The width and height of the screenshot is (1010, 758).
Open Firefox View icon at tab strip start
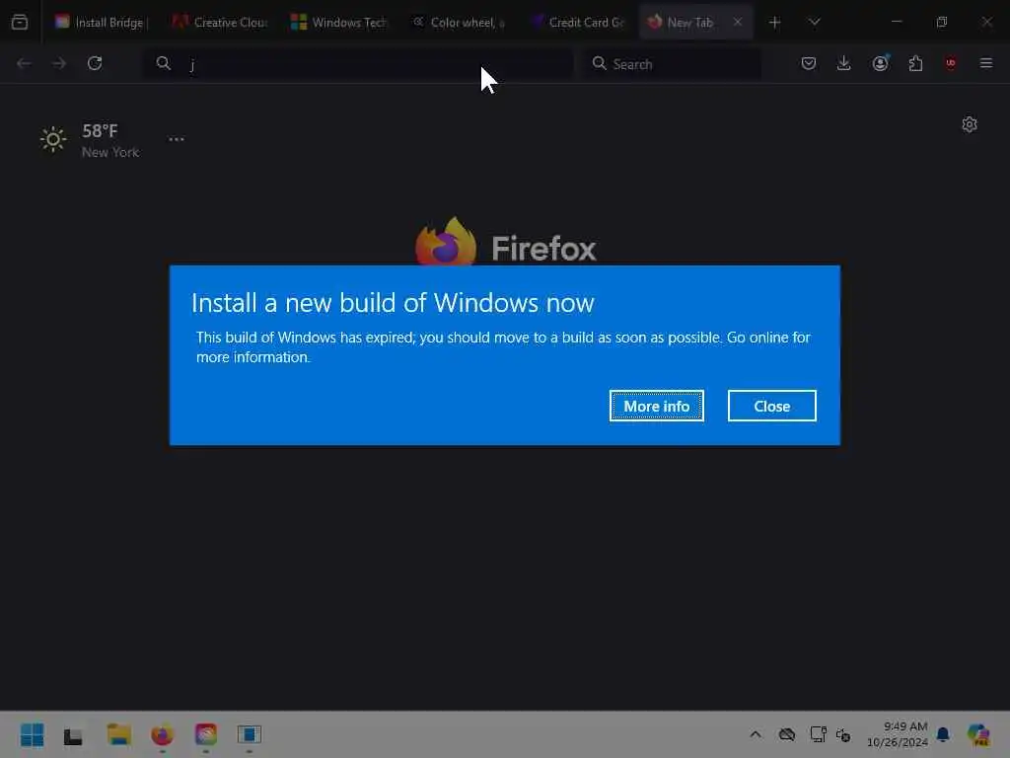[x=20, y=23]
